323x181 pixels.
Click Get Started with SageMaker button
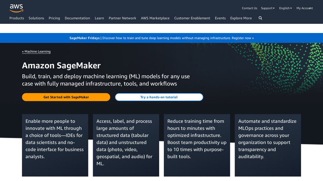pos(66,97)
